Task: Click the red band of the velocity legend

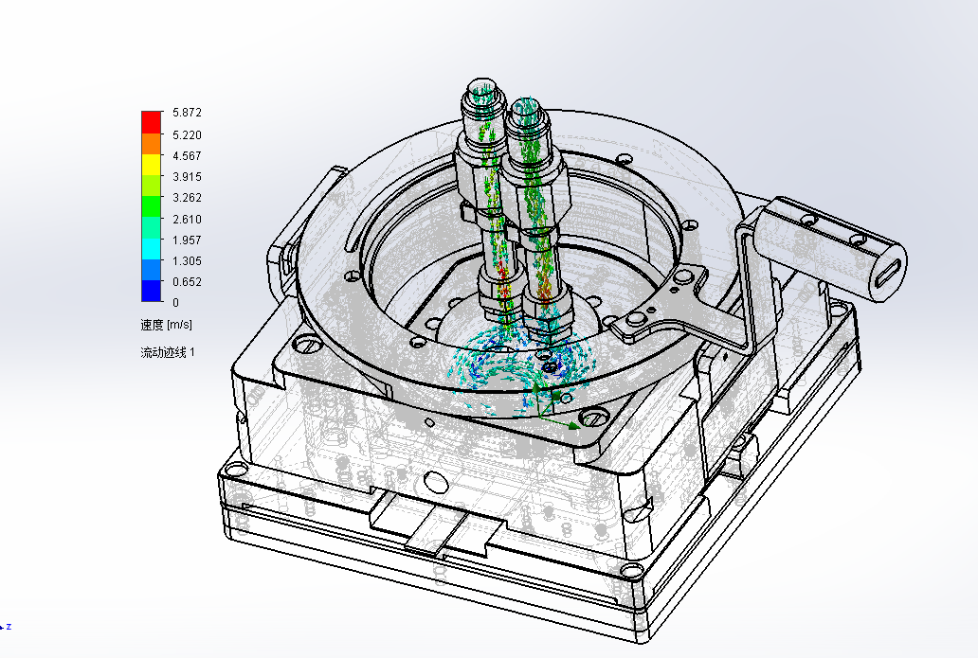Action: point(151,122)
